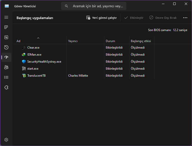
Task: Click the SecurityHealthSystray shield icon
Action: click(x=24, y=62)
